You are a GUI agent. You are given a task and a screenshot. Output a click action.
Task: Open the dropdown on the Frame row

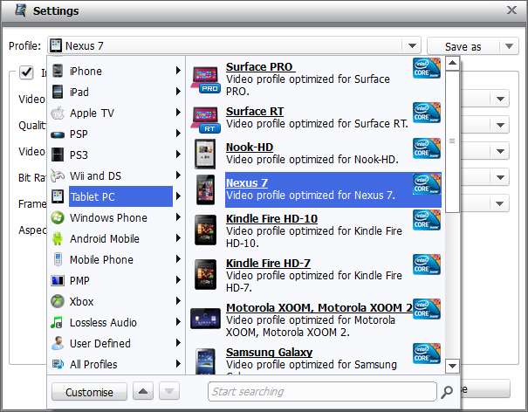(500, 203)
